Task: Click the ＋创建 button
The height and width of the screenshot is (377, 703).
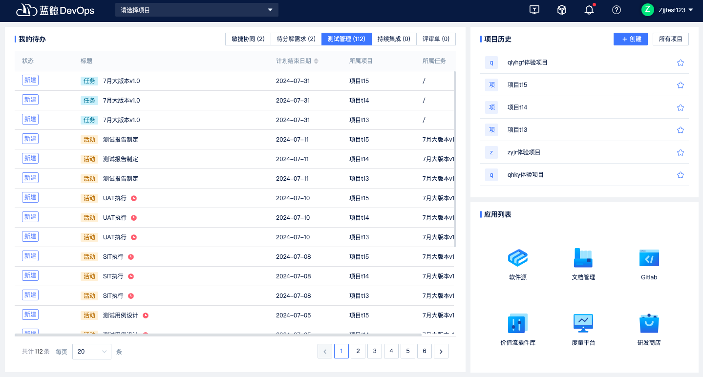Action: 631,39
